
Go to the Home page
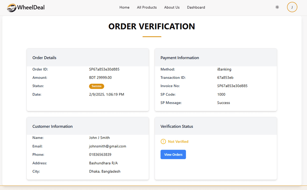(x=124, y=7)
